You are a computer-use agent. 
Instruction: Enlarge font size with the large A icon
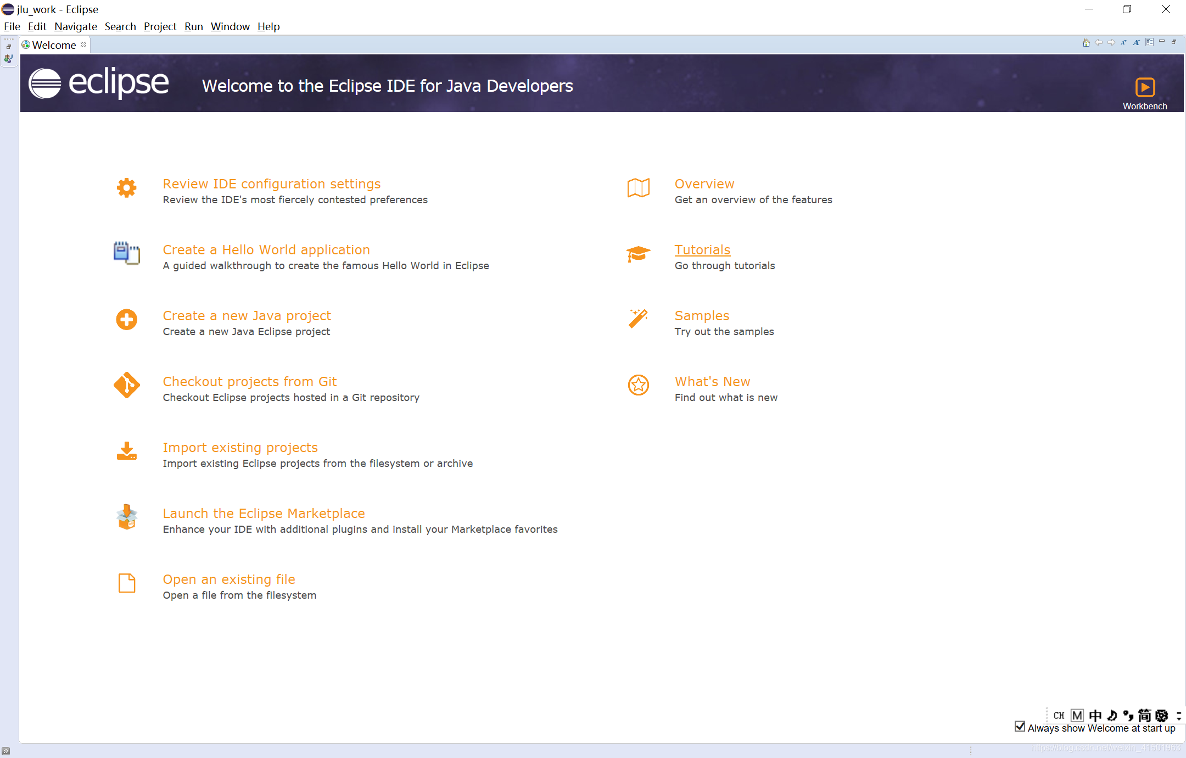(1136, 43)
